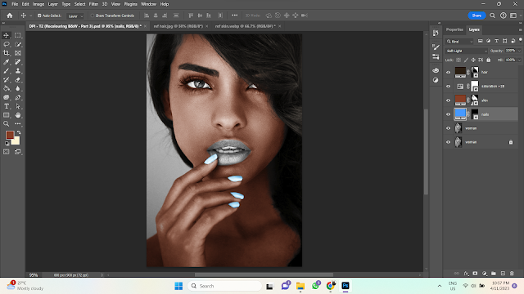This screenshot has height=294, width=524.
Task: Open the Soft Light blend mode dropdown
Action: [x=467, y=51]
